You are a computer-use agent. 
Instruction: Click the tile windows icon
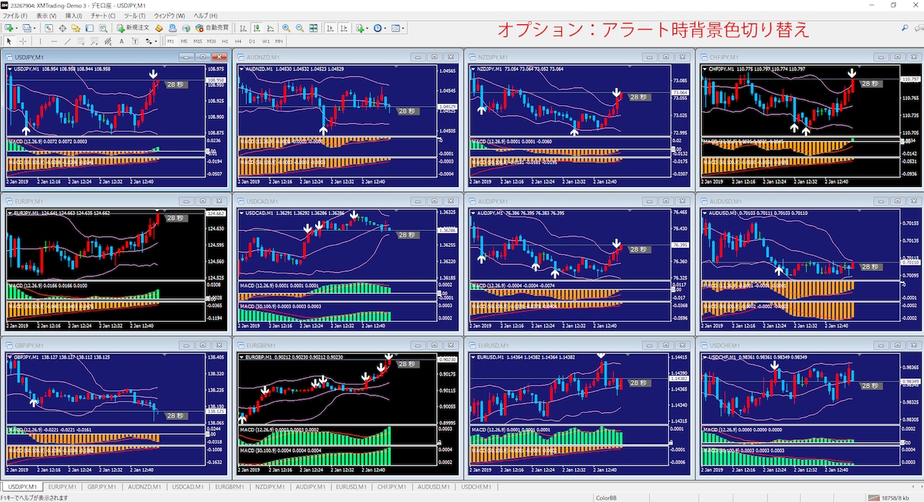click(x=313, y=28)
